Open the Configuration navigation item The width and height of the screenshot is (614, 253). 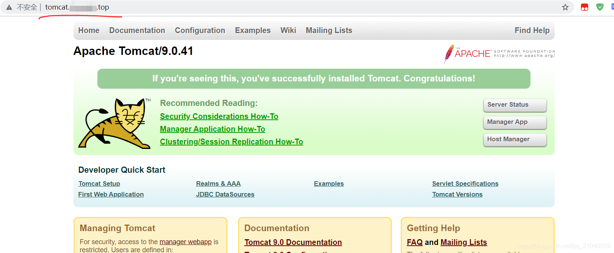[200, 30]
